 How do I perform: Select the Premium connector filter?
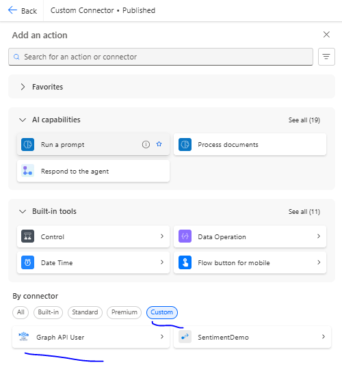pos(124,312)
